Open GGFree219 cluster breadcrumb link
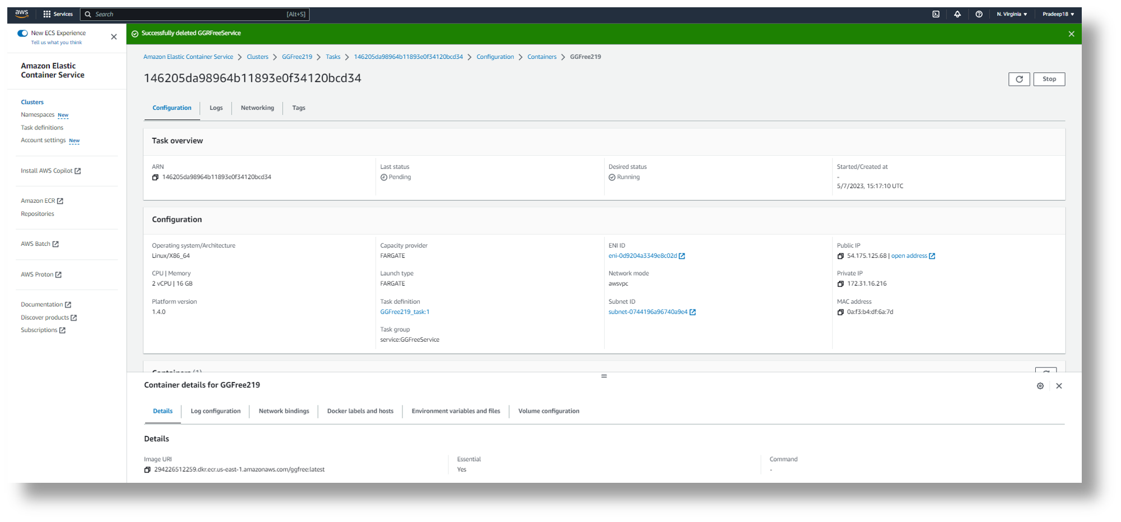The width and height of the screenshot is (1121, 522). click(x=297, y=57)
